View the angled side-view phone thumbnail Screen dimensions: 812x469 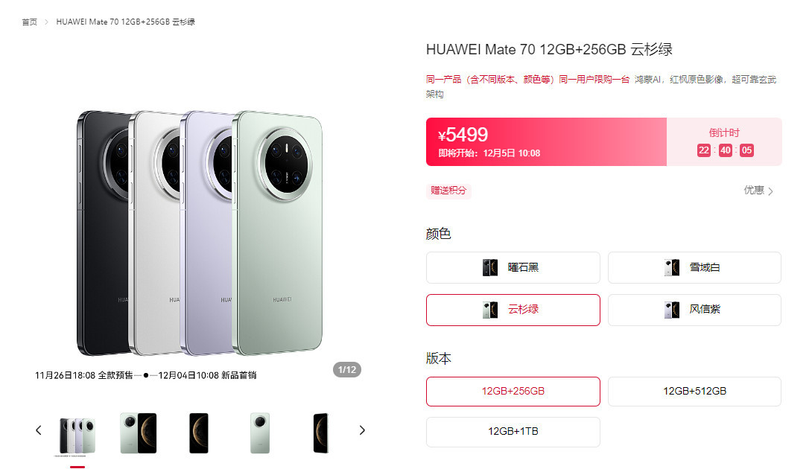tap(321, 433)
